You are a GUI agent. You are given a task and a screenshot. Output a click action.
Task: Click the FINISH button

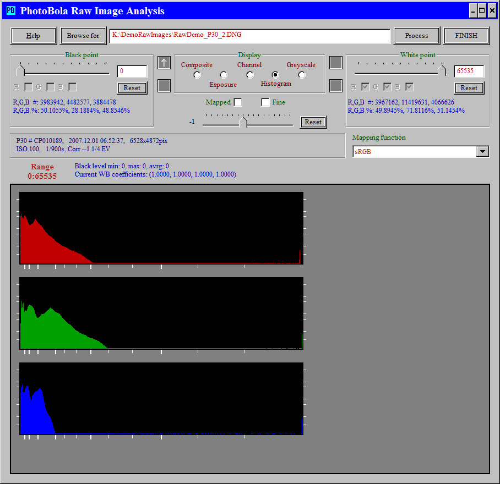tap(466, 36)
